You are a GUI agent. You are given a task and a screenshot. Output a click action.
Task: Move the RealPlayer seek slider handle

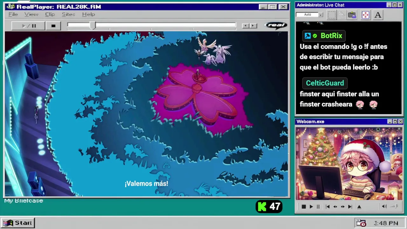point(93,26)
